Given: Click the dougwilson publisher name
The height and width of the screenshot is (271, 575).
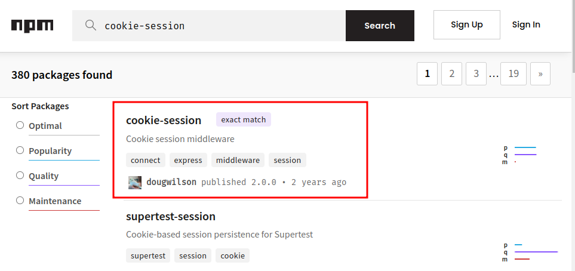Looking at the screenshot, I should pyautogui.click(x=171, y=182).
